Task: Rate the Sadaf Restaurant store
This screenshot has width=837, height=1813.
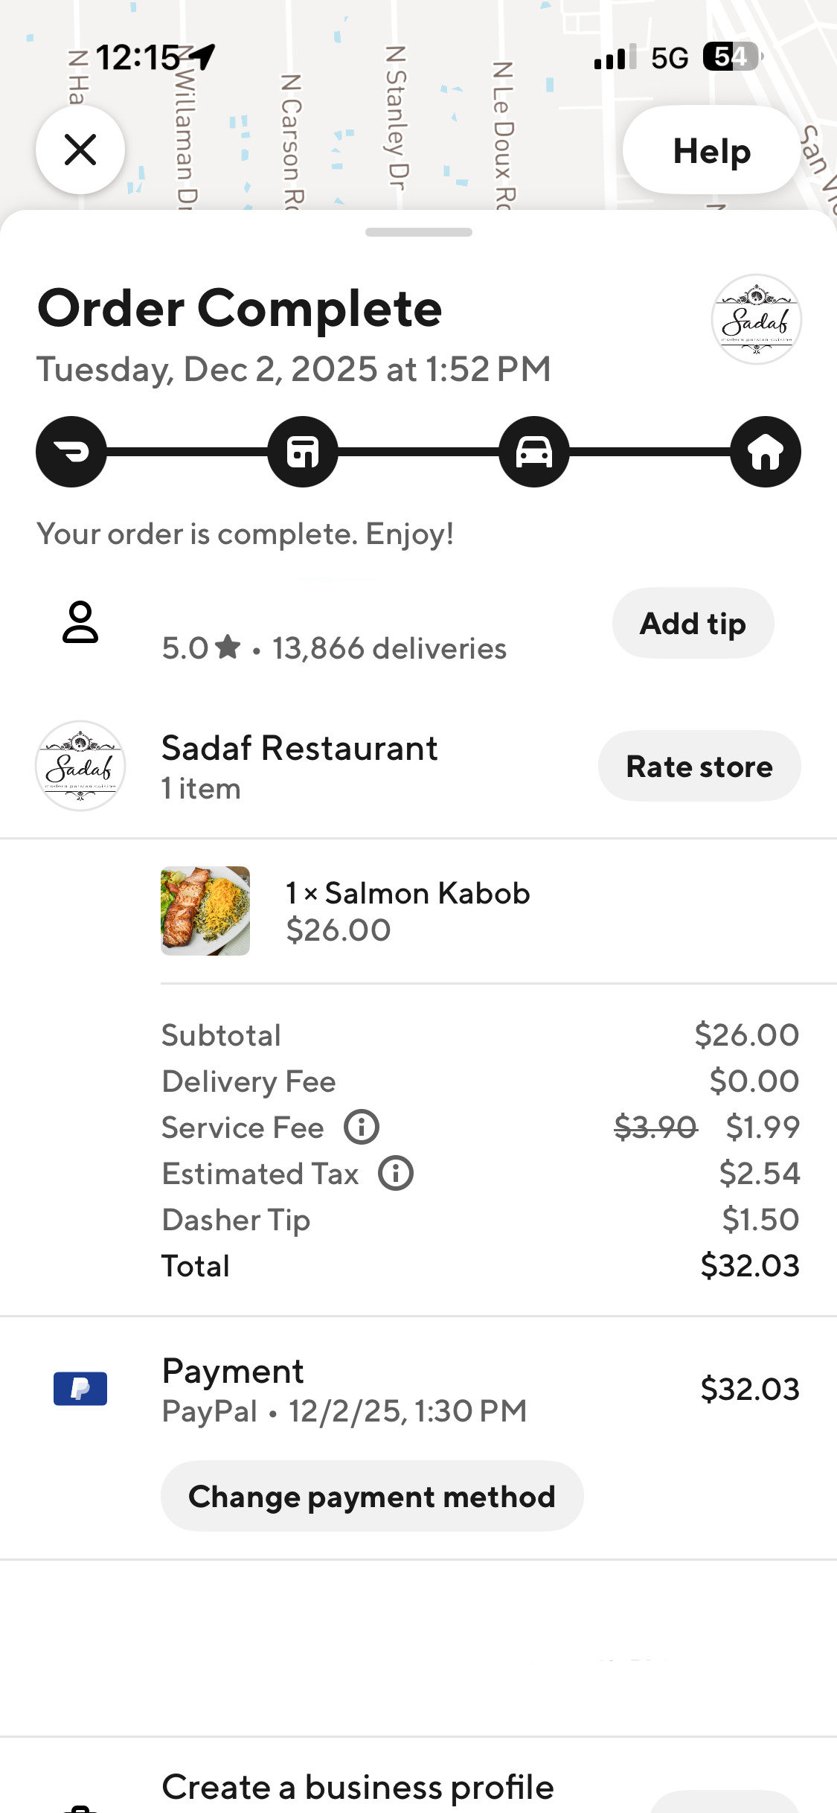Action: pyautogui.click(x=699, y=767)
